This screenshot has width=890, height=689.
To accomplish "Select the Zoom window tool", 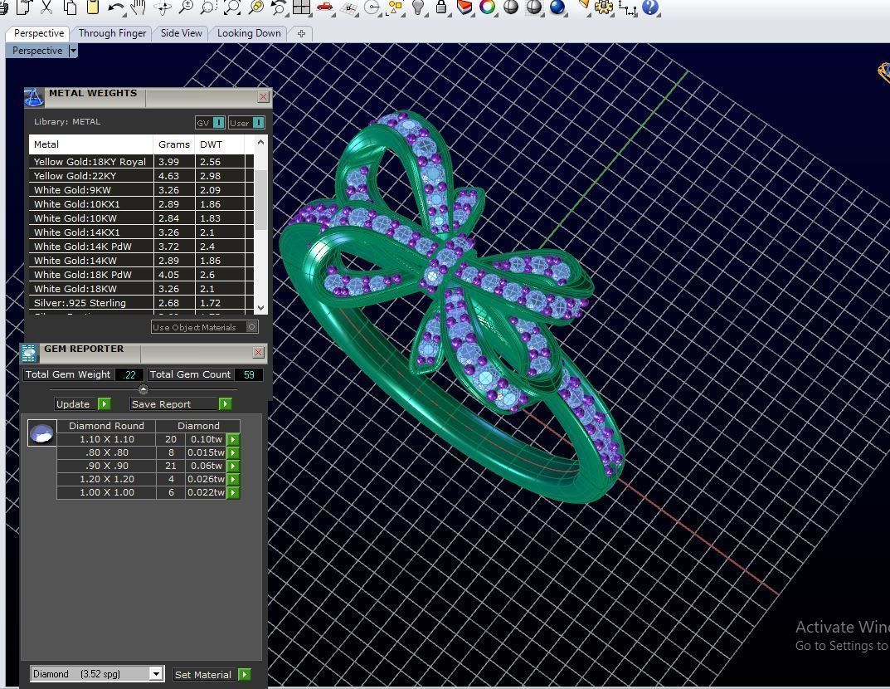I will click(x=208, y=7).
